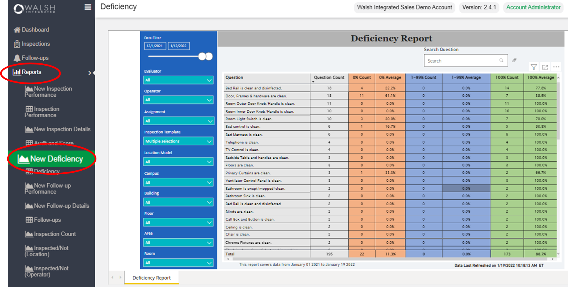This screenshot has width=568, height=287.
Task: Open the report's more options ellipsis menu
Action: coord(556,67)
